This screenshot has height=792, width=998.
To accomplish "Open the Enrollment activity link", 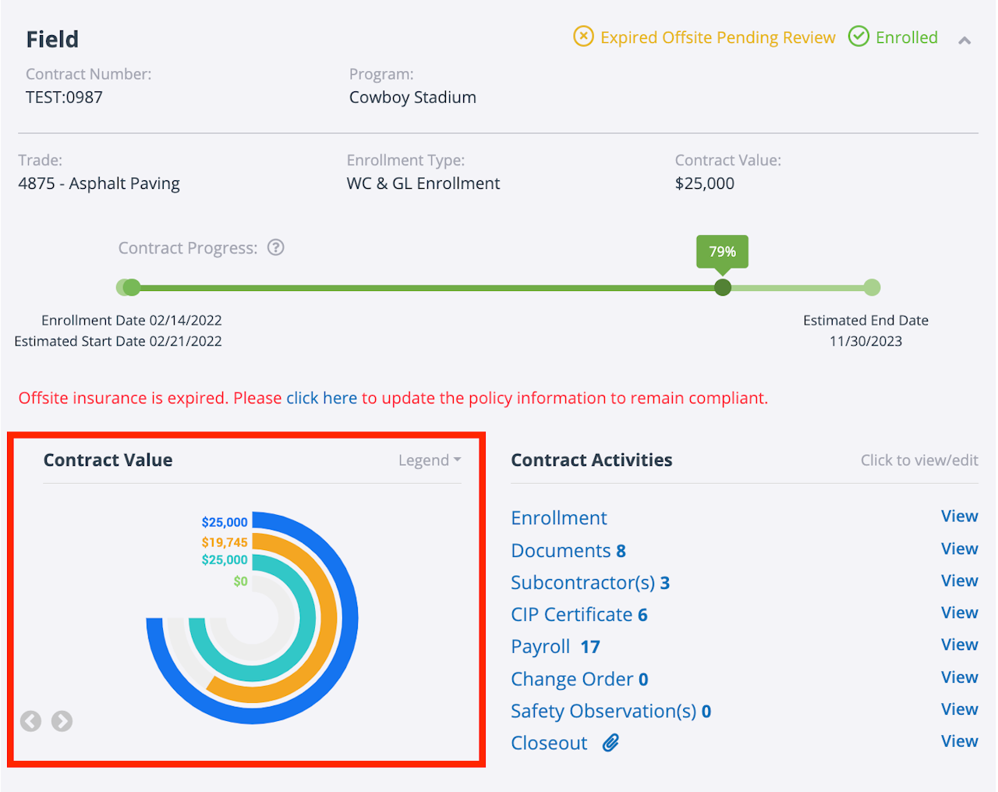I will pos(558,518).
